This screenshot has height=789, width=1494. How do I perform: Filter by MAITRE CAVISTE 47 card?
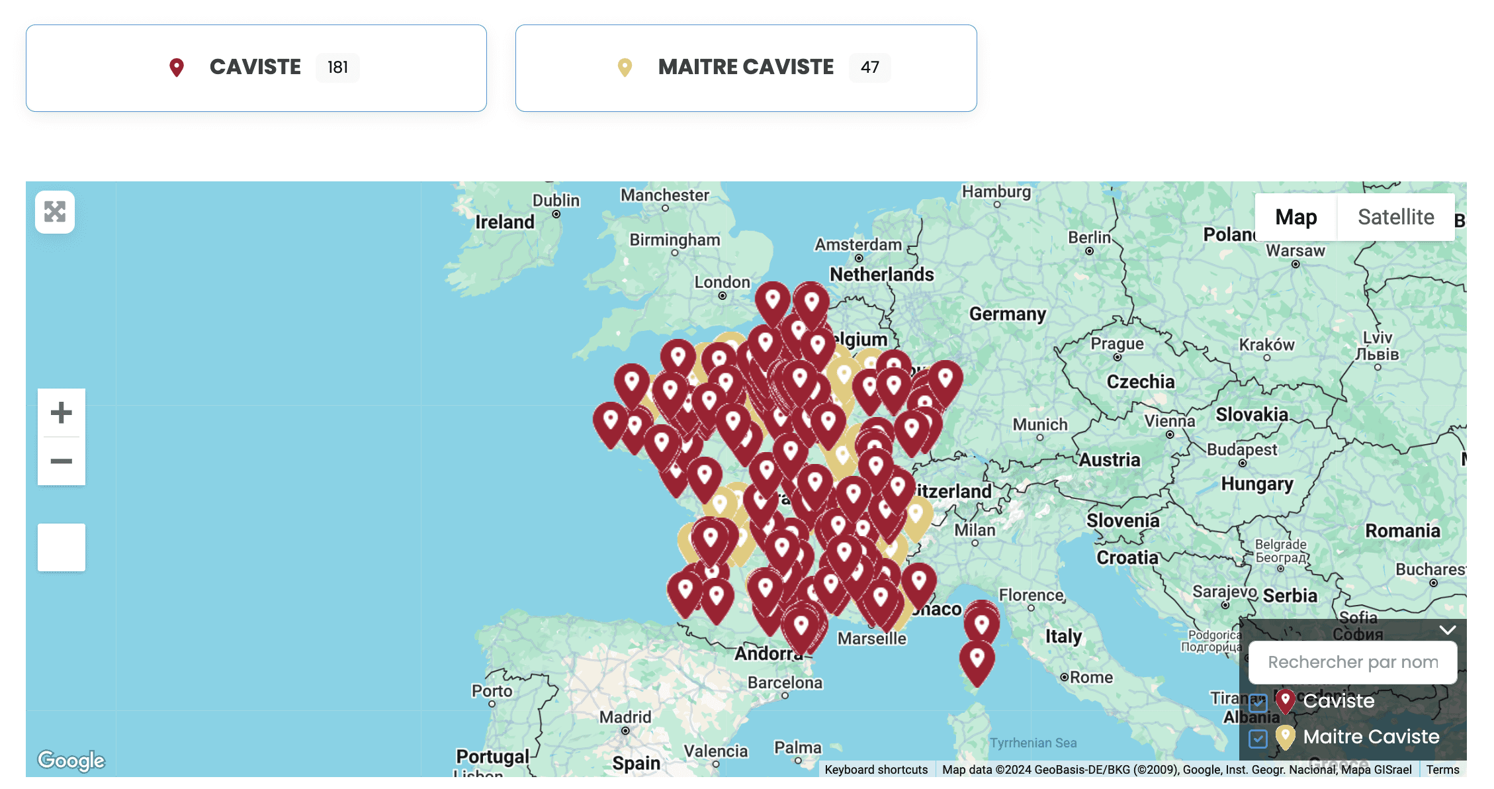(746, 68)
